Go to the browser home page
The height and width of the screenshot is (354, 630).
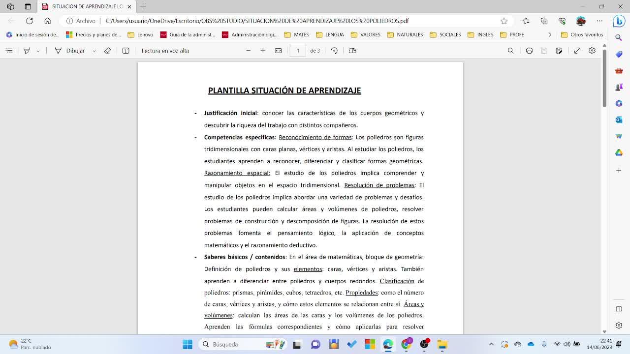(x=47, y=21)
